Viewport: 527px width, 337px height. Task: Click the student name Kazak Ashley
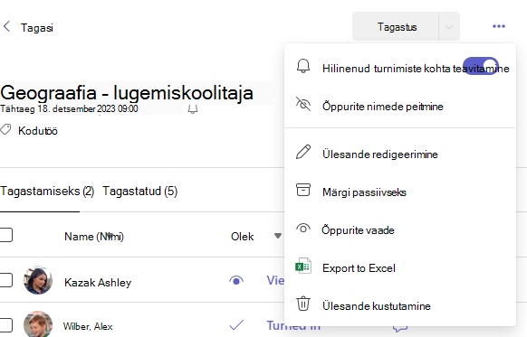(x=98, y=283)
